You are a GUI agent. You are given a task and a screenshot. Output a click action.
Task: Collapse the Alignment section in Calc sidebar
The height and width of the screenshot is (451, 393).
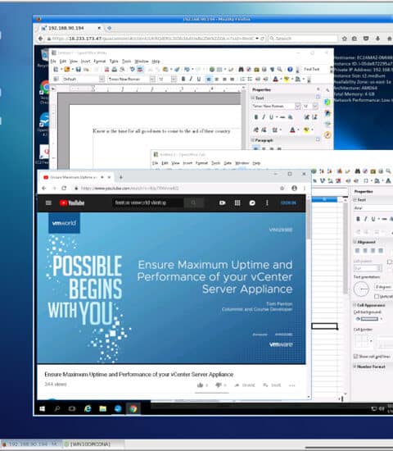pyautogui.click(x=355, y=242)
